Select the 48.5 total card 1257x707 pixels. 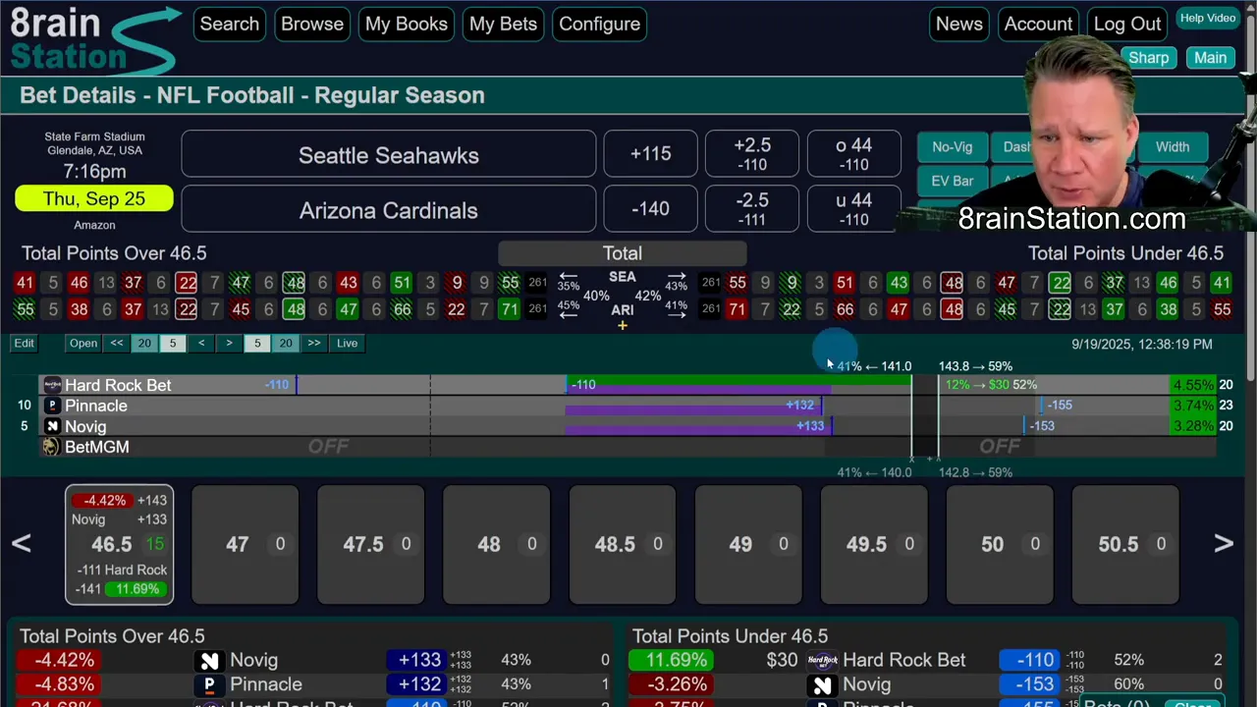623,544
